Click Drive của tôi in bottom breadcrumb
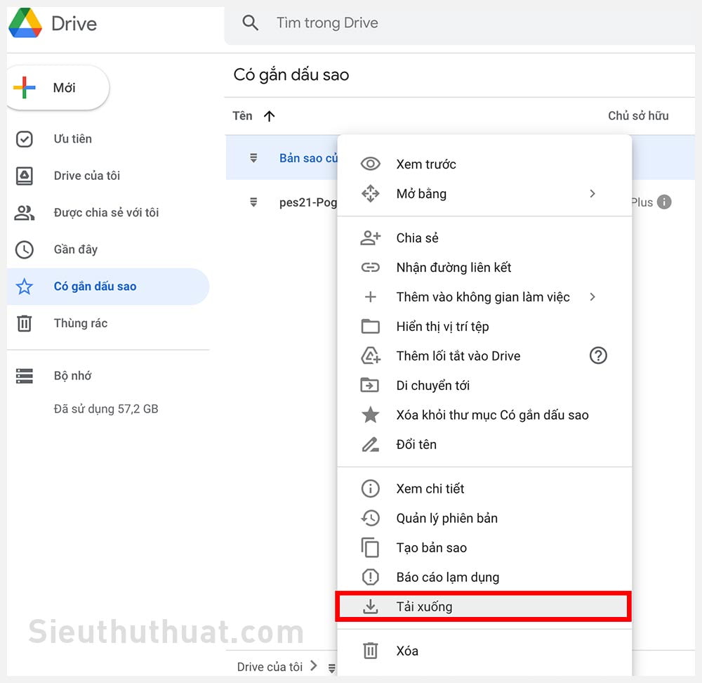The width and height of the screenshot is (702, 683). pos(270,667)
